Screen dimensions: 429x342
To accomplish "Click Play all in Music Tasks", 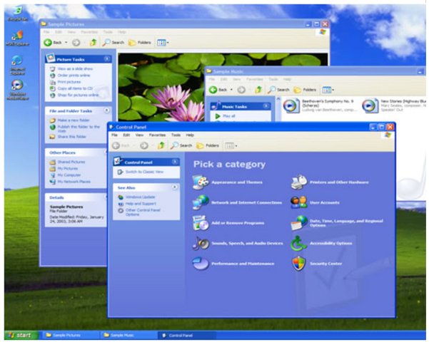I will point(228,116).
